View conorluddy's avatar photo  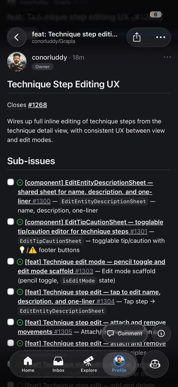pyautogui.click(x=17, y=62)
